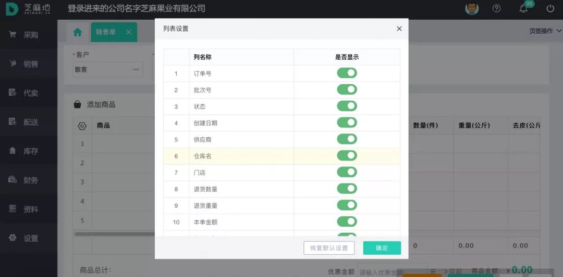
Task: Open the user avatar profile
Action: 472,9
